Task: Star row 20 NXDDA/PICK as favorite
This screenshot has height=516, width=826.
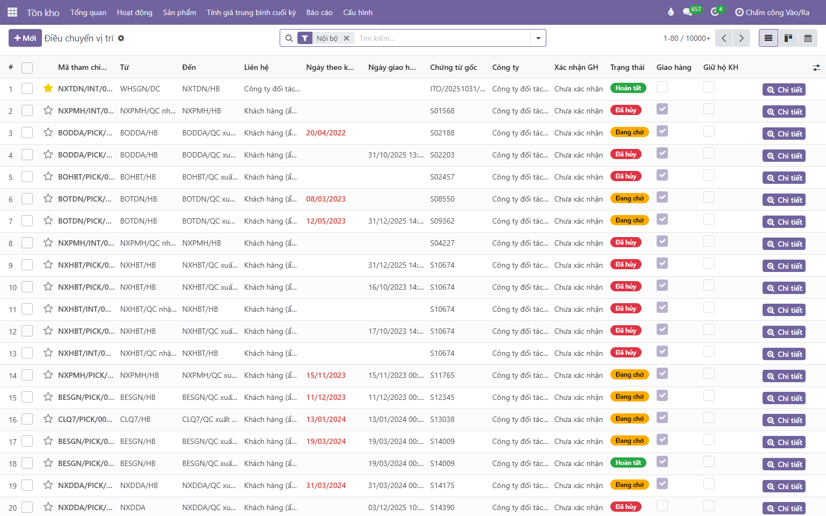Action: [x=48, y=507]
